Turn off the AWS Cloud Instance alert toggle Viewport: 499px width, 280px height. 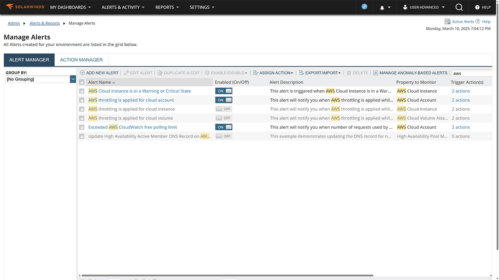point(223,91)
